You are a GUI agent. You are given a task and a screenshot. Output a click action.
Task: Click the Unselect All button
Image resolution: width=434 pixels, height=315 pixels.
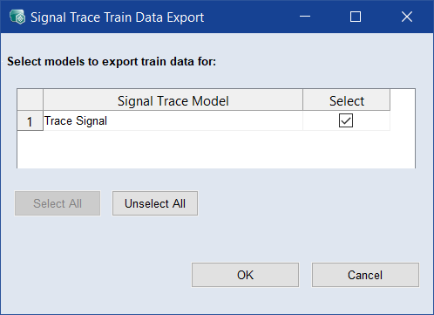[155, 203]
